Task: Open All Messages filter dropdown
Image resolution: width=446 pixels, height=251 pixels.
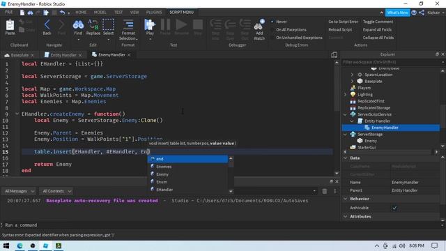Action: 20,191
